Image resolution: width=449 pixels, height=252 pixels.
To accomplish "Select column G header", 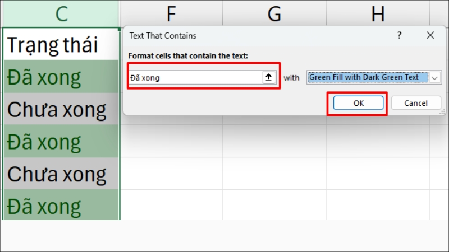I will (x=274, y=13).
